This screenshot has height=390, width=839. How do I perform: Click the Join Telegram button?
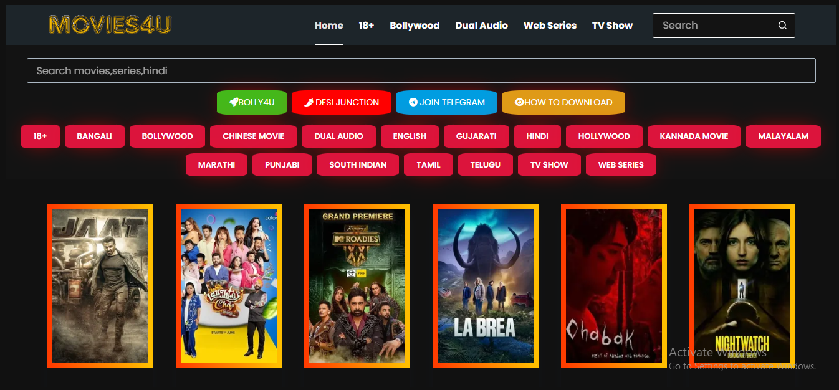[x=446, y=102]
